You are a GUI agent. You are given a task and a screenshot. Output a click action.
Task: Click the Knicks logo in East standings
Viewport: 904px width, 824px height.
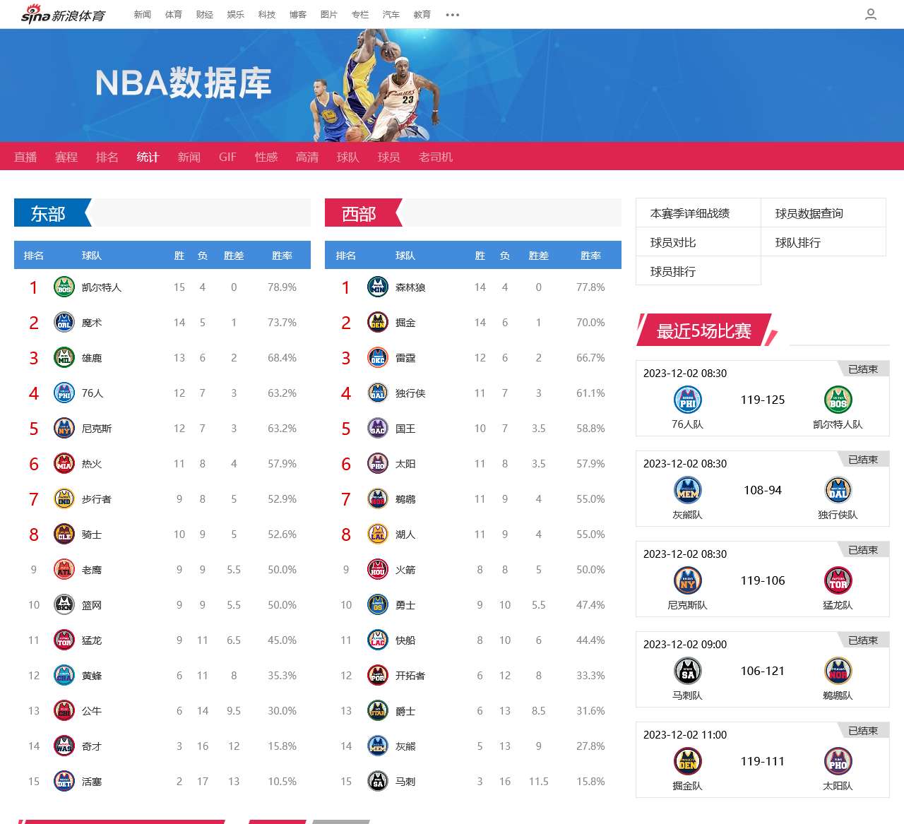(64, 429)
